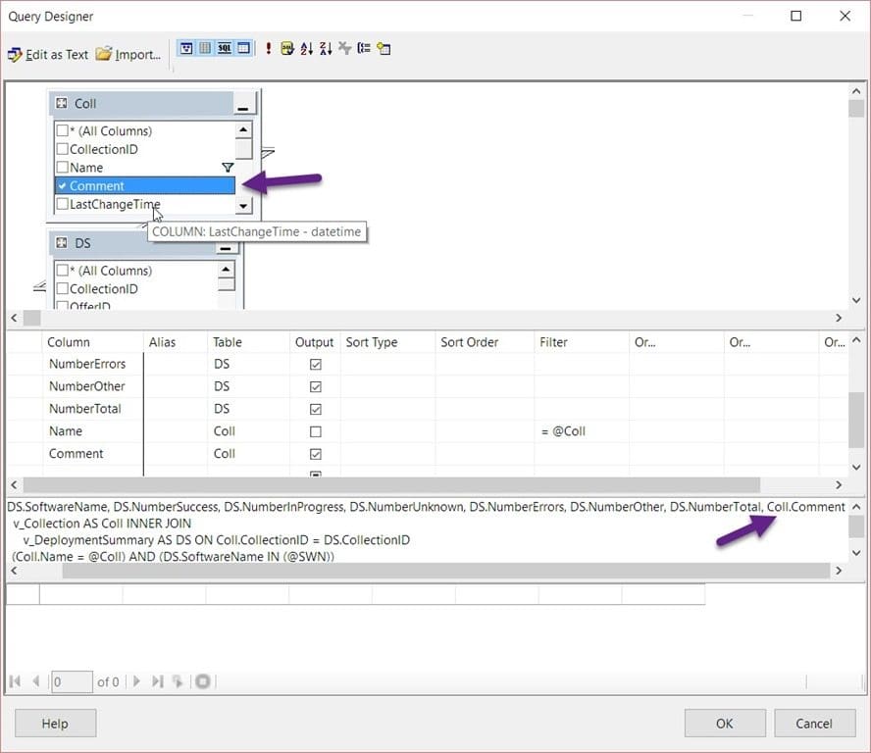Click the v_Collection AS Coll INNER JOIN line
The height and width of the screenshot is (753, 871).
pos(102,524)
